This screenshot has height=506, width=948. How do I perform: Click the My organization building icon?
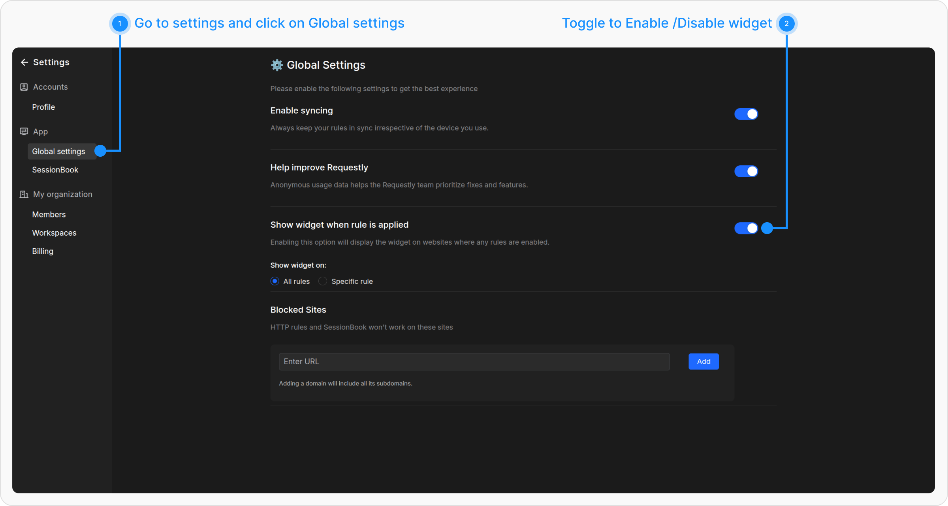click(24, 194)
